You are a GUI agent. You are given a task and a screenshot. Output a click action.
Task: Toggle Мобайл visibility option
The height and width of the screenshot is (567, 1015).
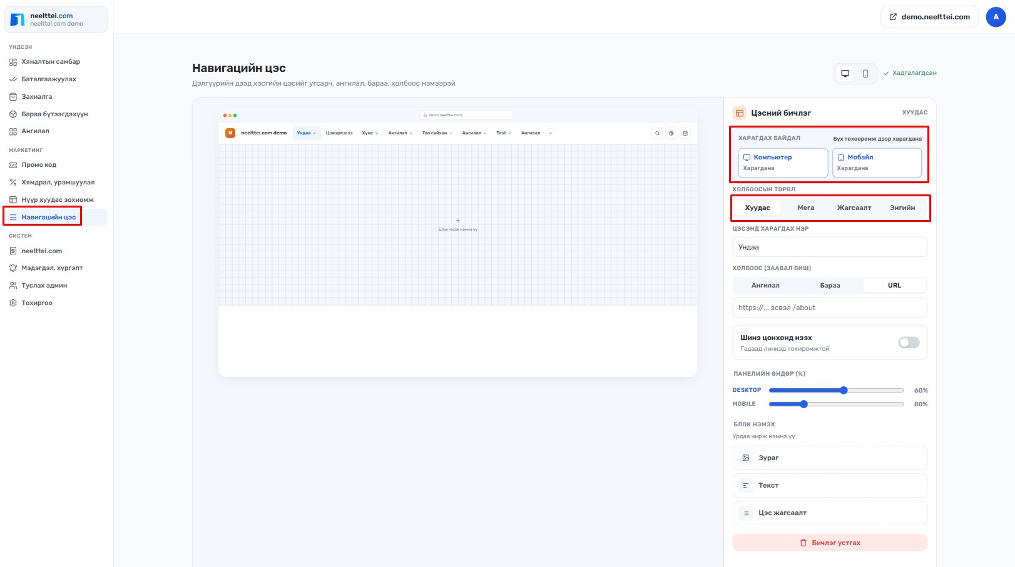(x=877, y=163)
